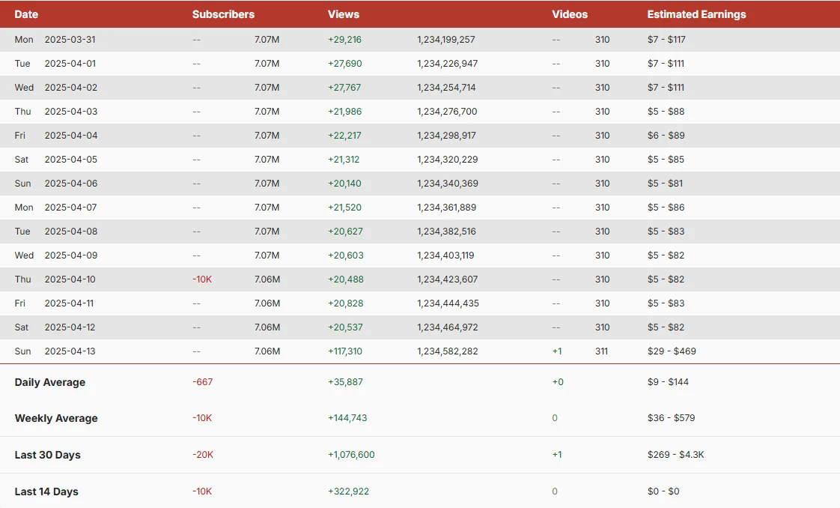Click the +22,217 views gain value
The width and height of the screenshot is (840, 508).
[344, 136]
